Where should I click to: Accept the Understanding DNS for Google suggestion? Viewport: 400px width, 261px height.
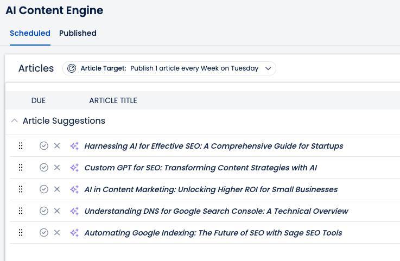click(x=44, y=211)
